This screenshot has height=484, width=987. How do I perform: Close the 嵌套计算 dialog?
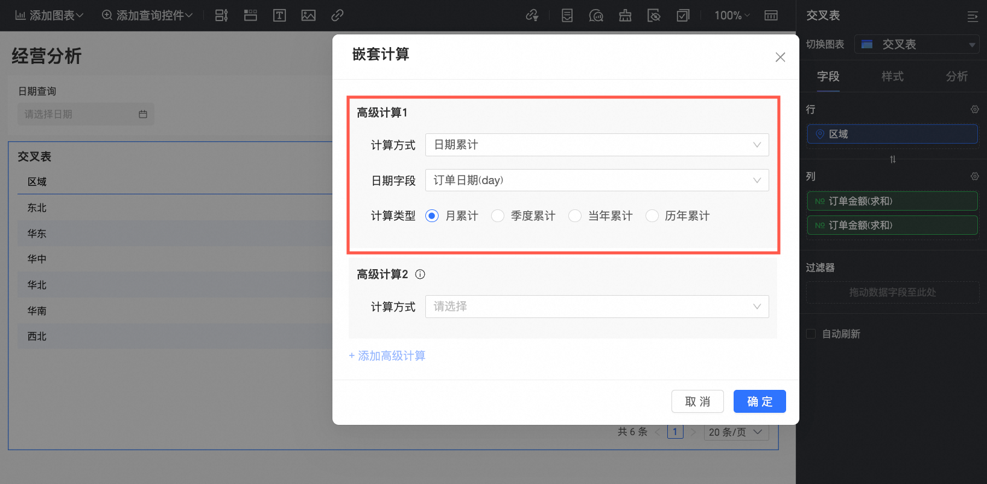click(x=780, y=57)
